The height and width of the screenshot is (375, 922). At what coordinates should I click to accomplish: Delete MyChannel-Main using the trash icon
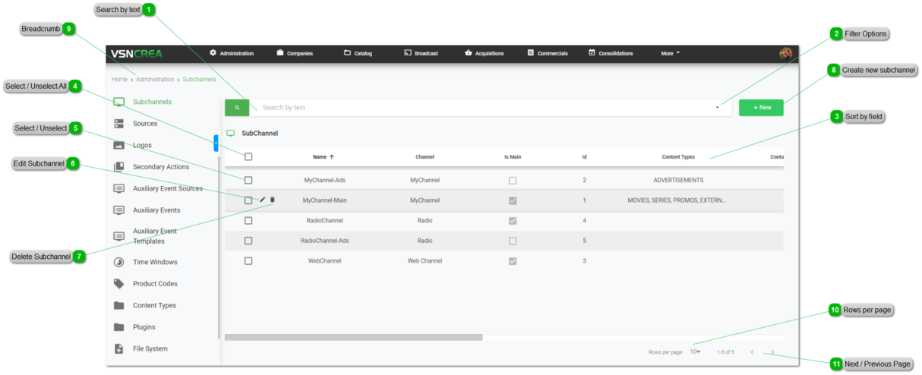tap(273, 200)
